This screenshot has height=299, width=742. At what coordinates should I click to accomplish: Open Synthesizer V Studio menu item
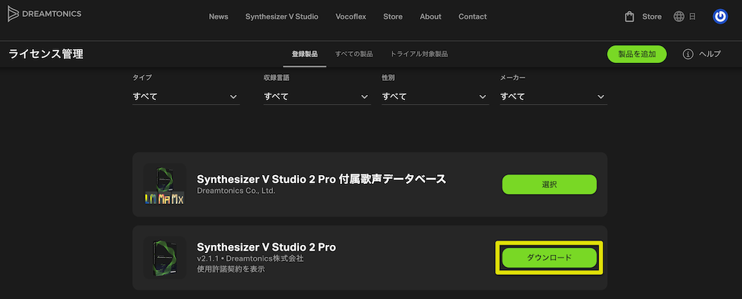point(281,16)
